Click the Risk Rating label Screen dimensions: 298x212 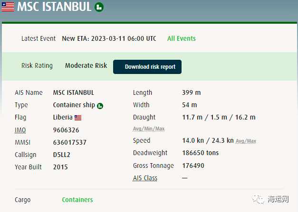click(x=37, y=65)
